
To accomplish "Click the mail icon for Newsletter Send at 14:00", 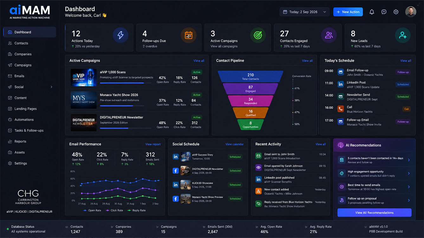I will (341, 97).
